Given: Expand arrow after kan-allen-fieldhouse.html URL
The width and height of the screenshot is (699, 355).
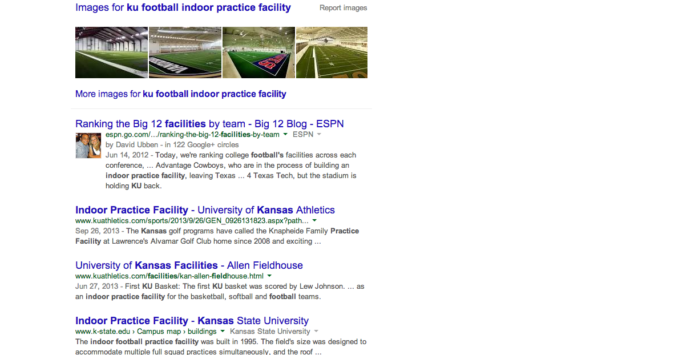Looking at the screenshot, I should (269, 276).
